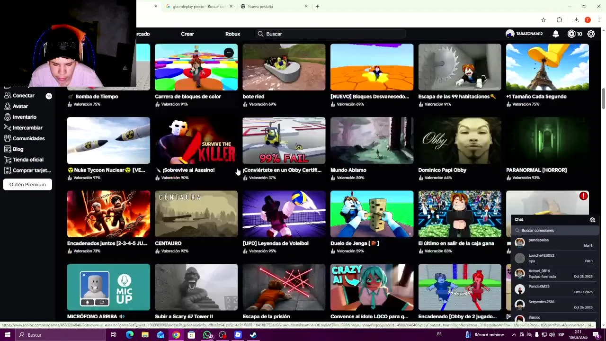Open the Microsoft Store taskbar icon
This screenshot has width=606, height=341.
[191, 335]
